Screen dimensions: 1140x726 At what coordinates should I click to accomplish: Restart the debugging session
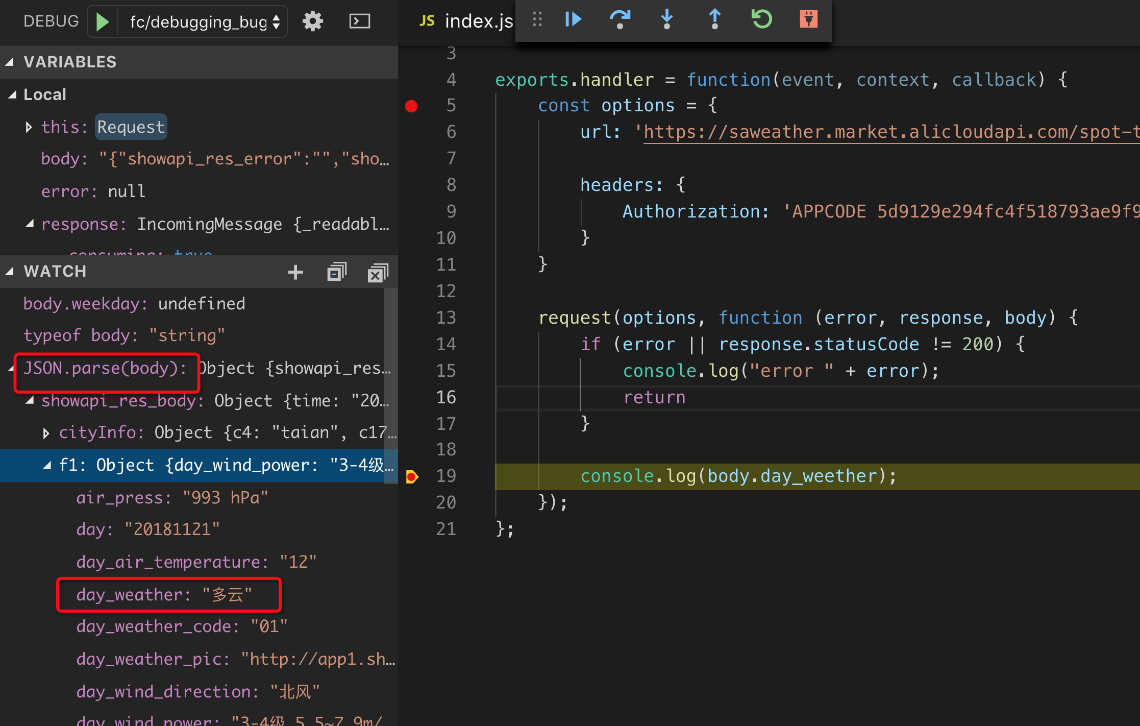(761, 19)
